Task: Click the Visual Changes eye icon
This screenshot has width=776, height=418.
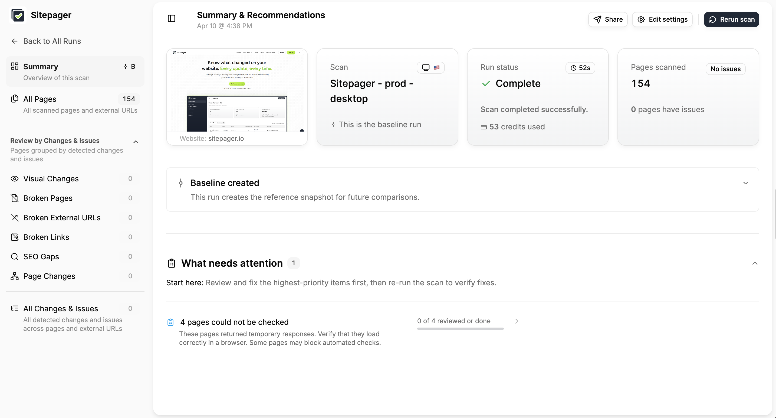Action: pos(14,179)
